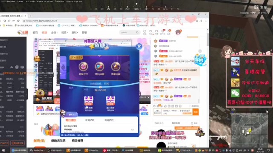This screenshot has height=153, width=273.
Task: Select DOTA2 in left sidebar
Action: 21,79
